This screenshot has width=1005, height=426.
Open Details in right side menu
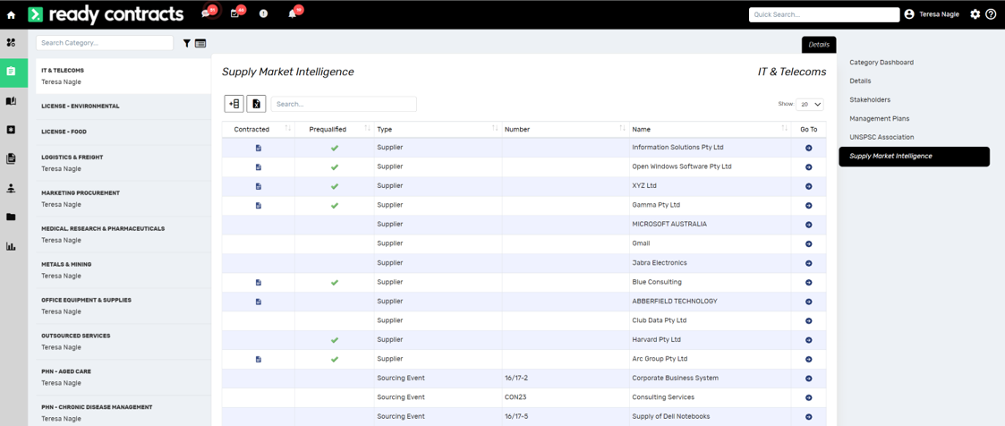point(860,81)
